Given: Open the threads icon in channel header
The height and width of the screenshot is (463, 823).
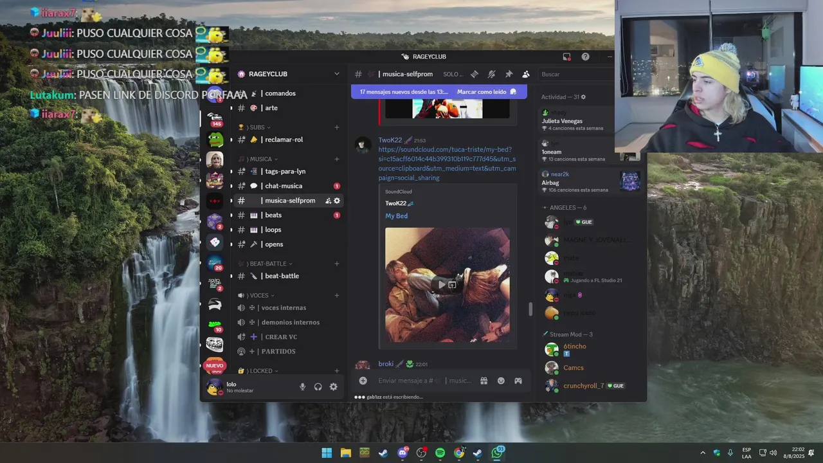Looking at the screenshot, I should (474, 74).
